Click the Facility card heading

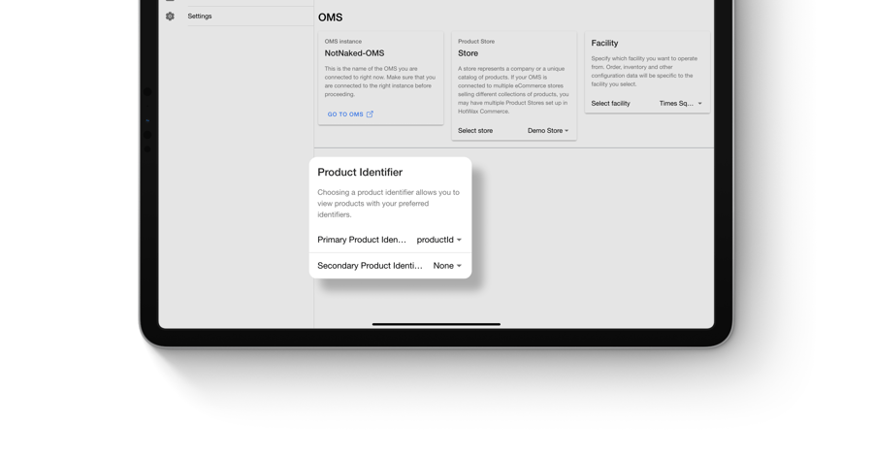604,44
